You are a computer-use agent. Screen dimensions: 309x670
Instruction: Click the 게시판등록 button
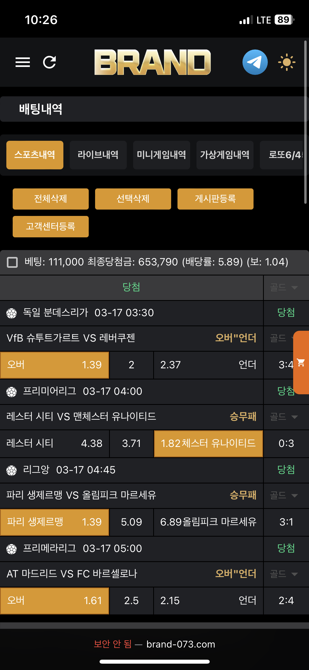pyautogui.click(x=215, y=199)
